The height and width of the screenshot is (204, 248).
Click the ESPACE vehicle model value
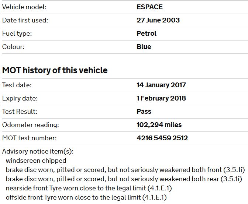pyautogui.click(x=149, y=7)
